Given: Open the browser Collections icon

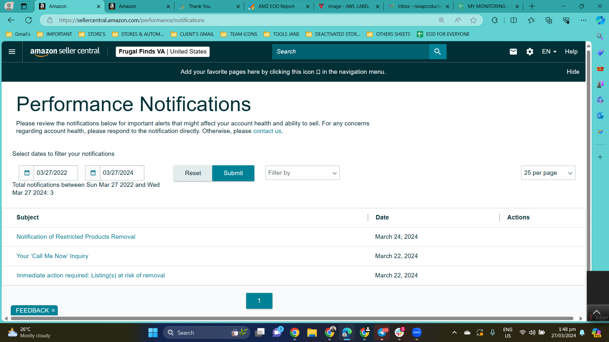Looking at the screenshot, I should pos(549,20).
